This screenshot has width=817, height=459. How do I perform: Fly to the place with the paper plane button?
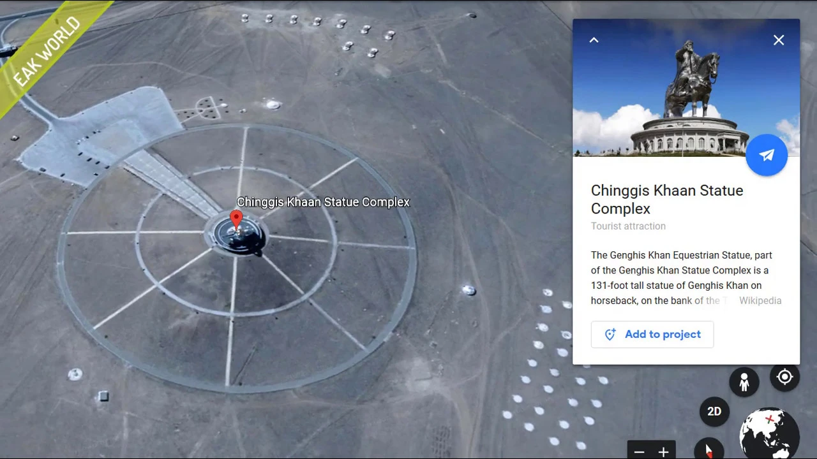coord(767,155)
